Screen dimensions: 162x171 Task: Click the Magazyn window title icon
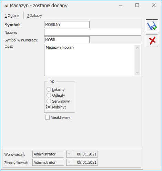click(6, 6)
